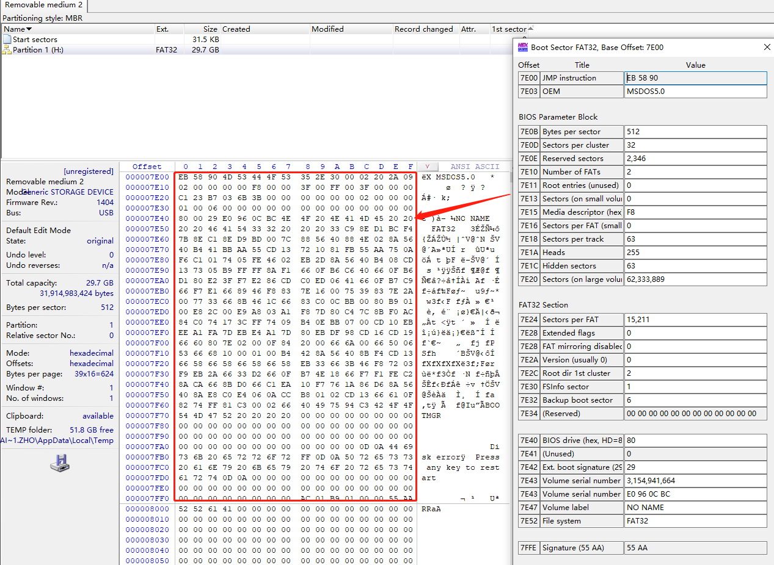Open the Mode hexadecimal selector

(x=92, y=353)
